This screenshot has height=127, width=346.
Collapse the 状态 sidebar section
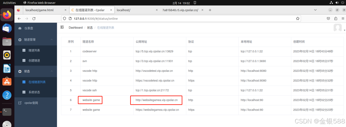(x=36, y=71)
